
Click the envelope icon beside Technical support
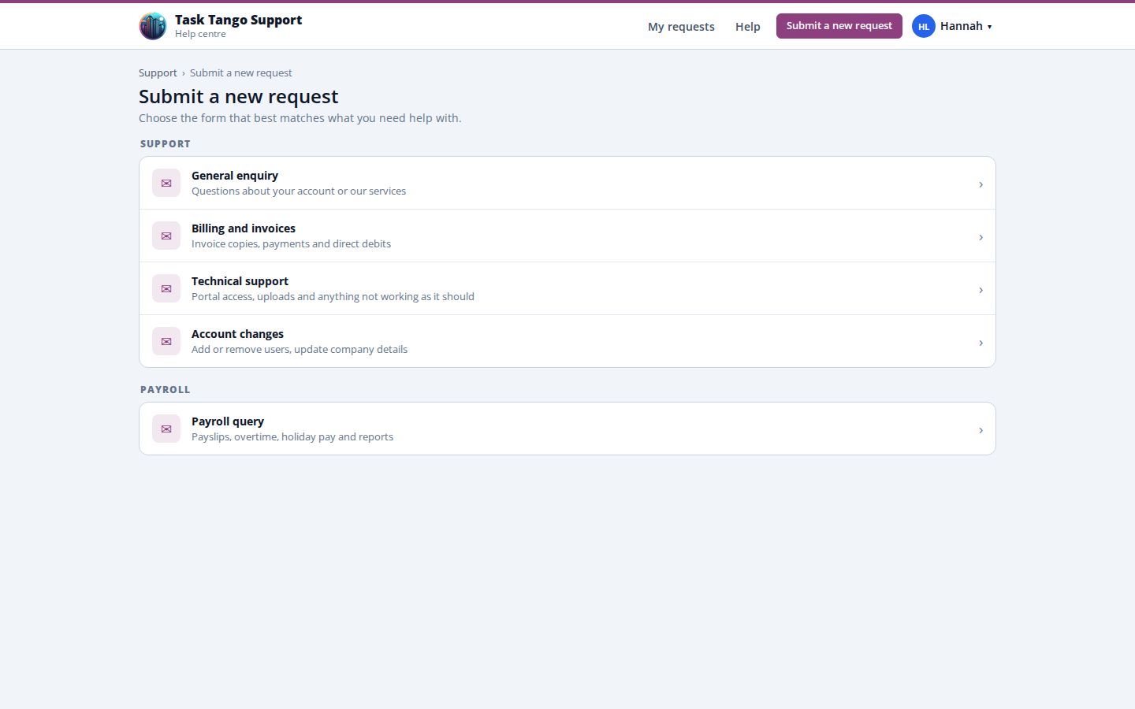click(x=166, y=288)
